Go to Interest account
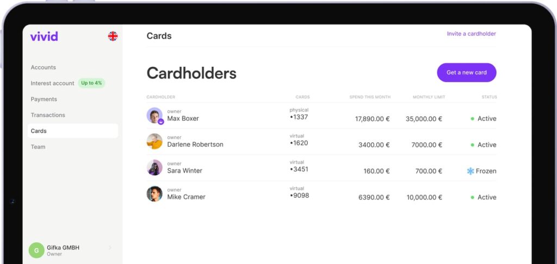Screen dimensions: 557x264 tap(52, 83)
